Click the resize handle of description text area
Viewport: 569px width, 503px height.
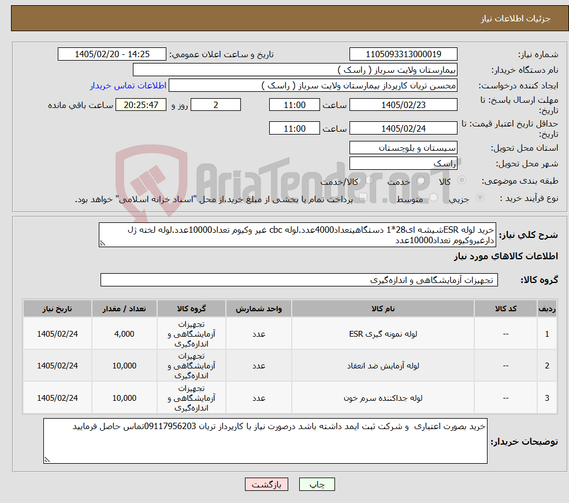pyautogui.click(x=102, y=243)
